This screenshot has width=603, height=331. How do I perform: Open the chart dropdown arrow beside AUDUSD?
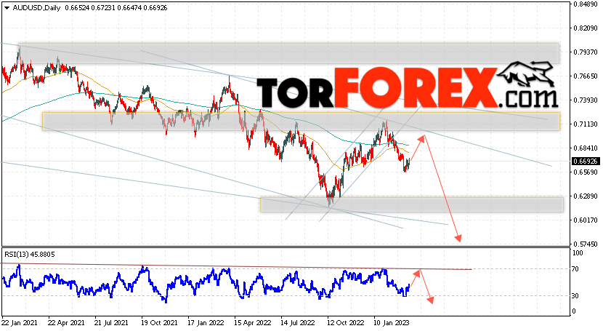[7, 8]
